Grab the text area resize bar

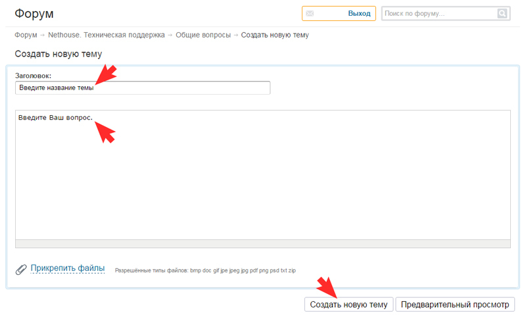click(263, 244)
